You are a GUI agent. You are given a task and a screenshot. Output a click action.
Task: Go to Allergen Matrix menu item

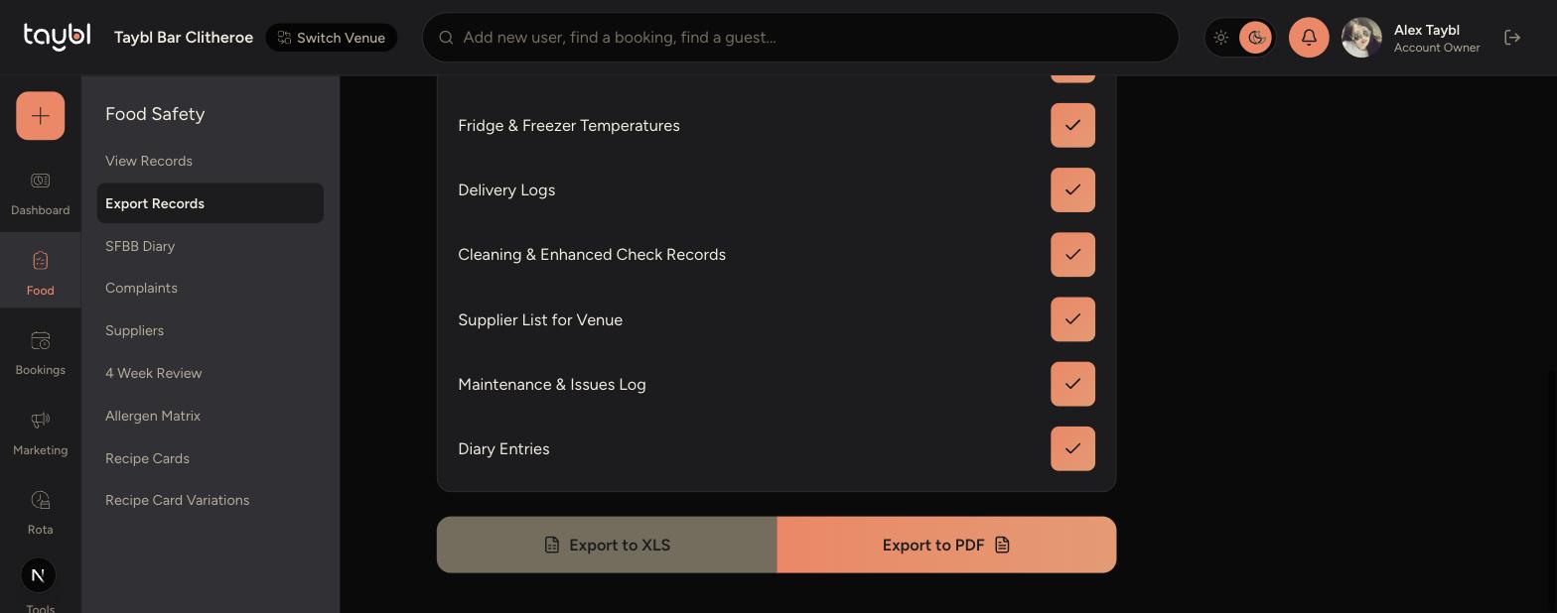153,416
